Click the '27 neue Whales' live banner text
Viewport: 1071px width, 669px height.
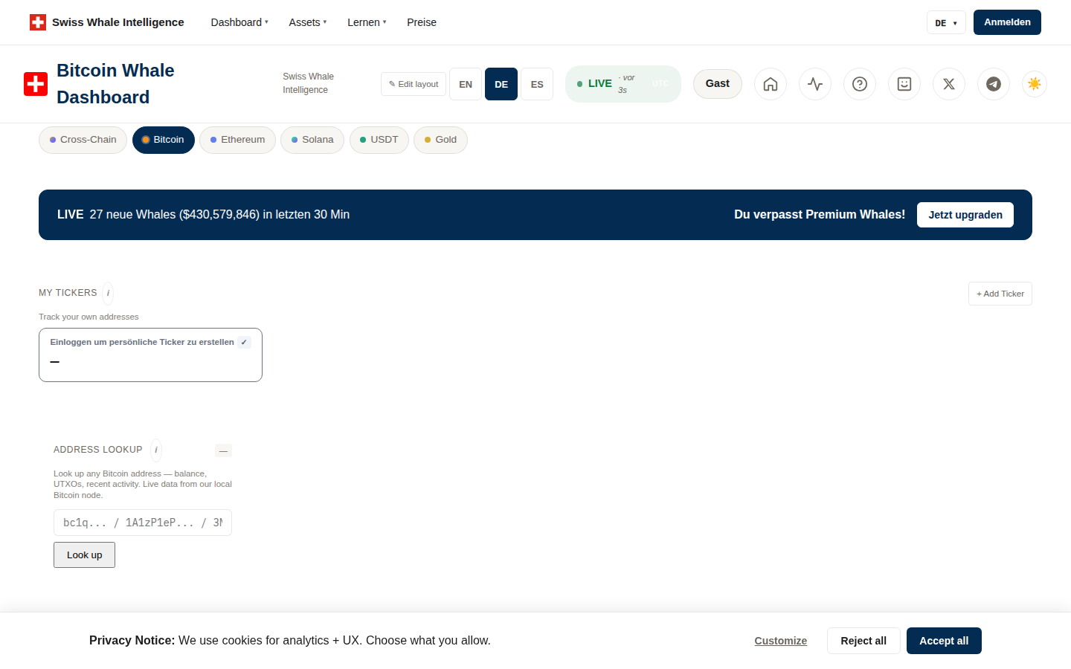tap(219, 215)
